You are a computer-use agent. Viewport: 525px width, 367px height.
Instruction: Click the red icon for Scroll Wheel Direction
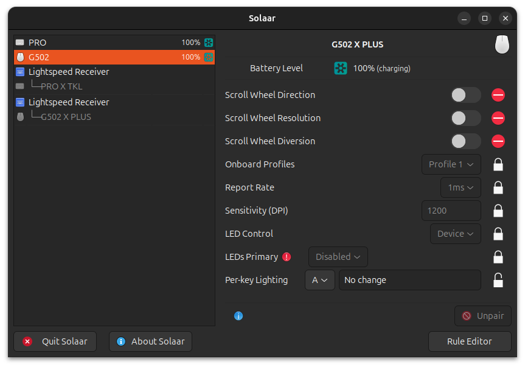[498, 95]
